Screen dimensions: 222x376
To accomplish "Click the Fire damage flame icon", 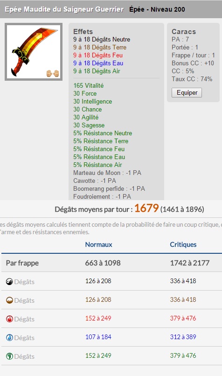I will (x=9, y=319).
